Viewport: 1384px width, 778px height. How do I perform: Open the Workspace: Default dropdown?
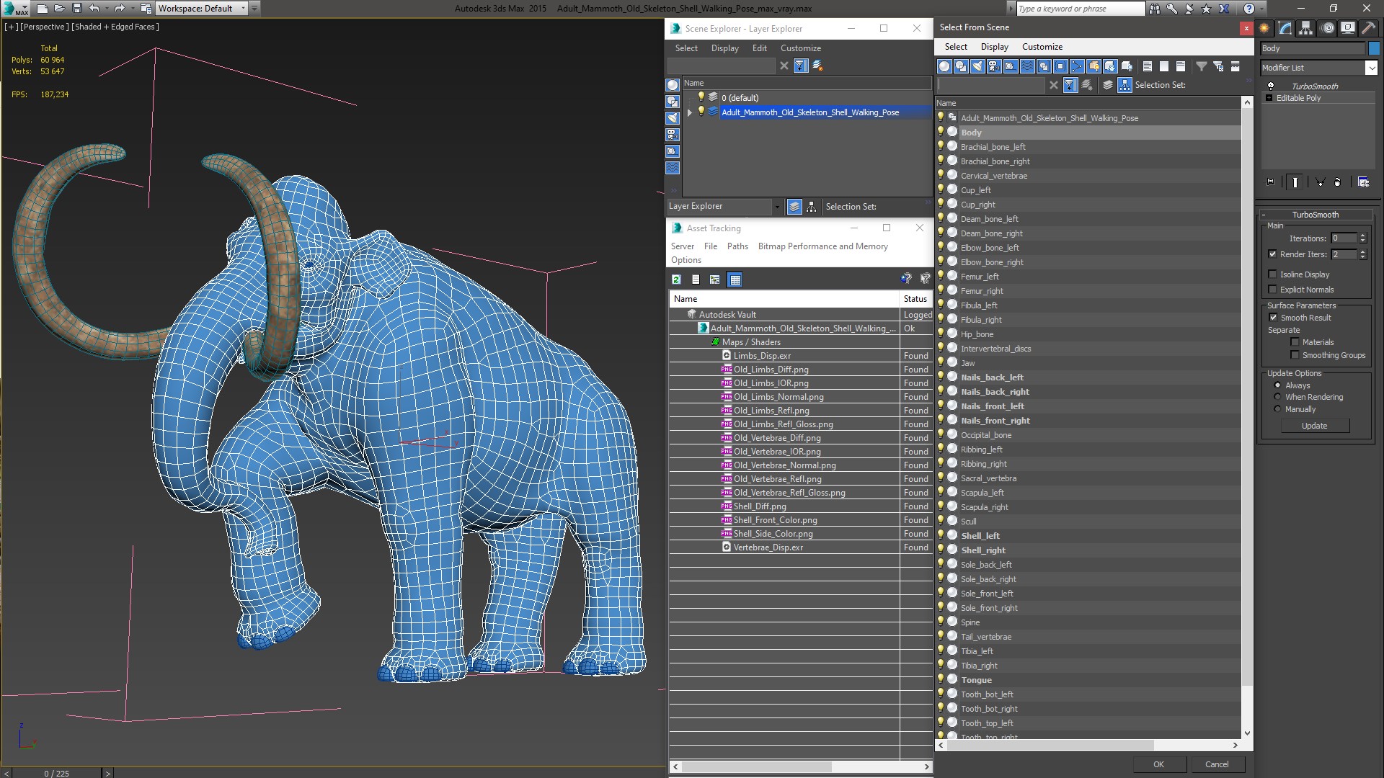(x=202, y=9)
